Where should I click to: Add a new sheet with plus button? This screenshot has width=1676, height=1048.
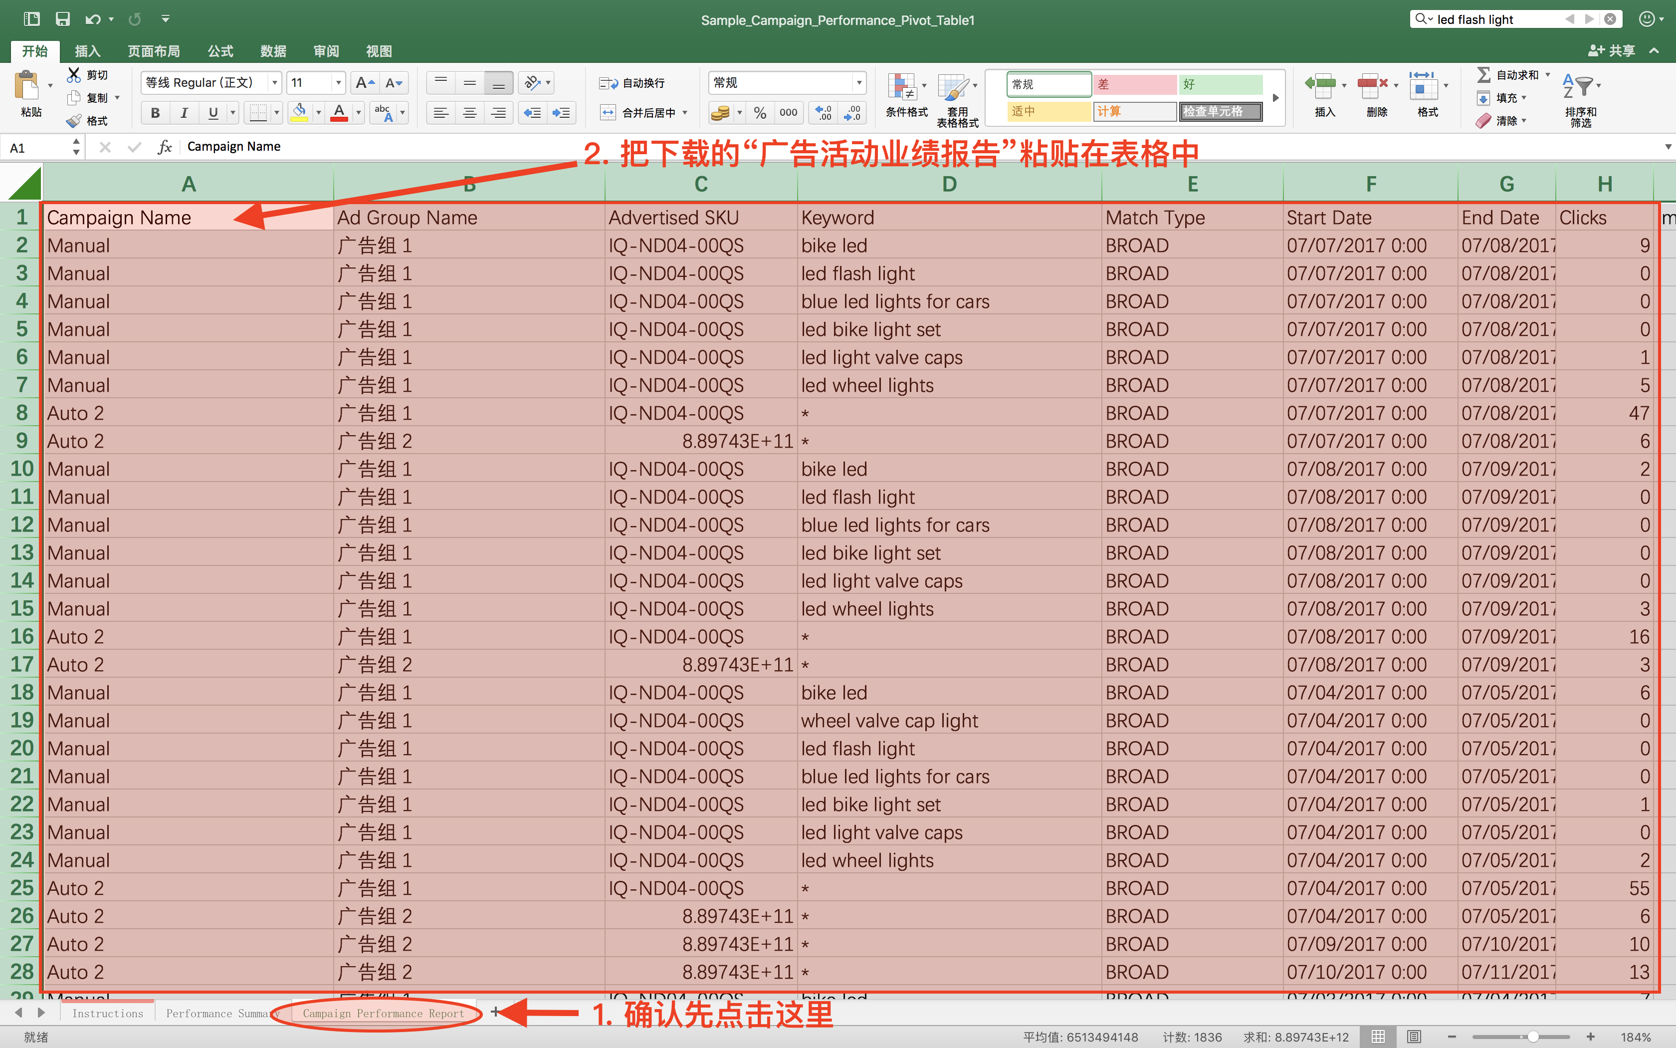pyautogui.click(x=494, y=1012)
